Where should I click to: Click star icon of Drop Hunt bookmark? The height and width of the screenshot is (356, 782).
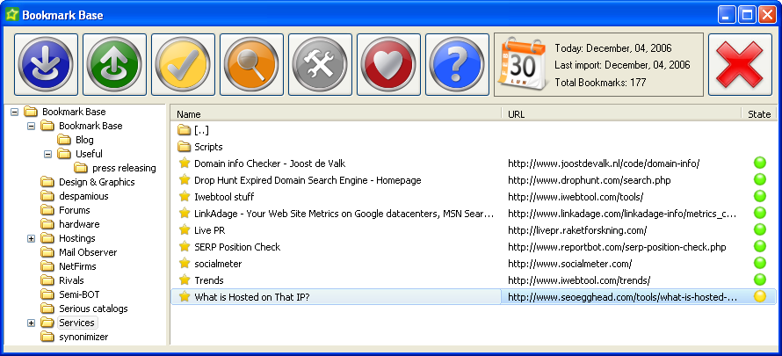(x=185, y=179)
